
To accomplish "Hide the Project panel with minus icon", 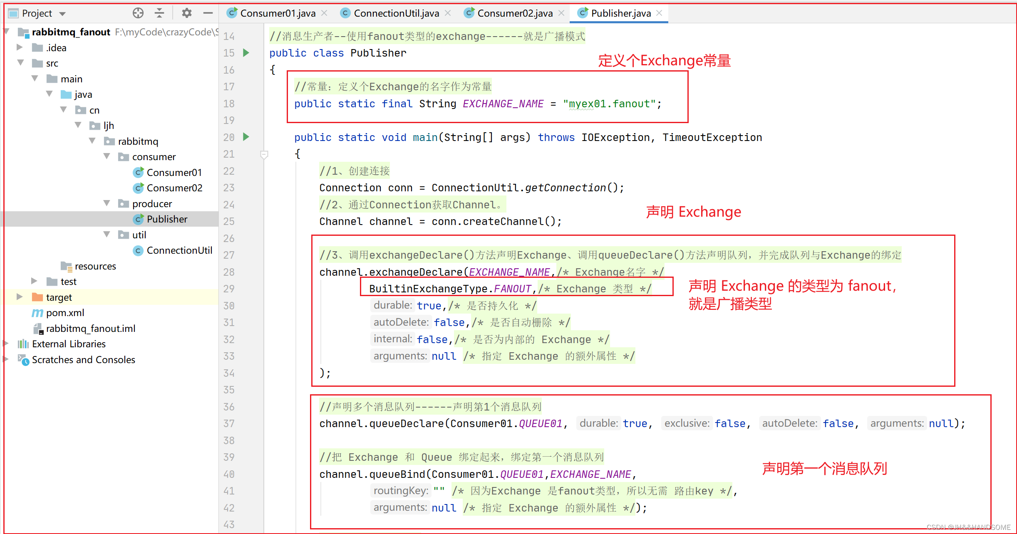I will 208,13.
